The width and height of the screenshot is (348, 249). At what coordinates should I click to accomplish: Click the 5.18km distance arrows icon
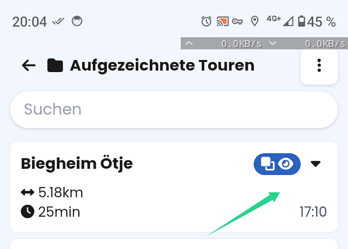click(28, 192)
